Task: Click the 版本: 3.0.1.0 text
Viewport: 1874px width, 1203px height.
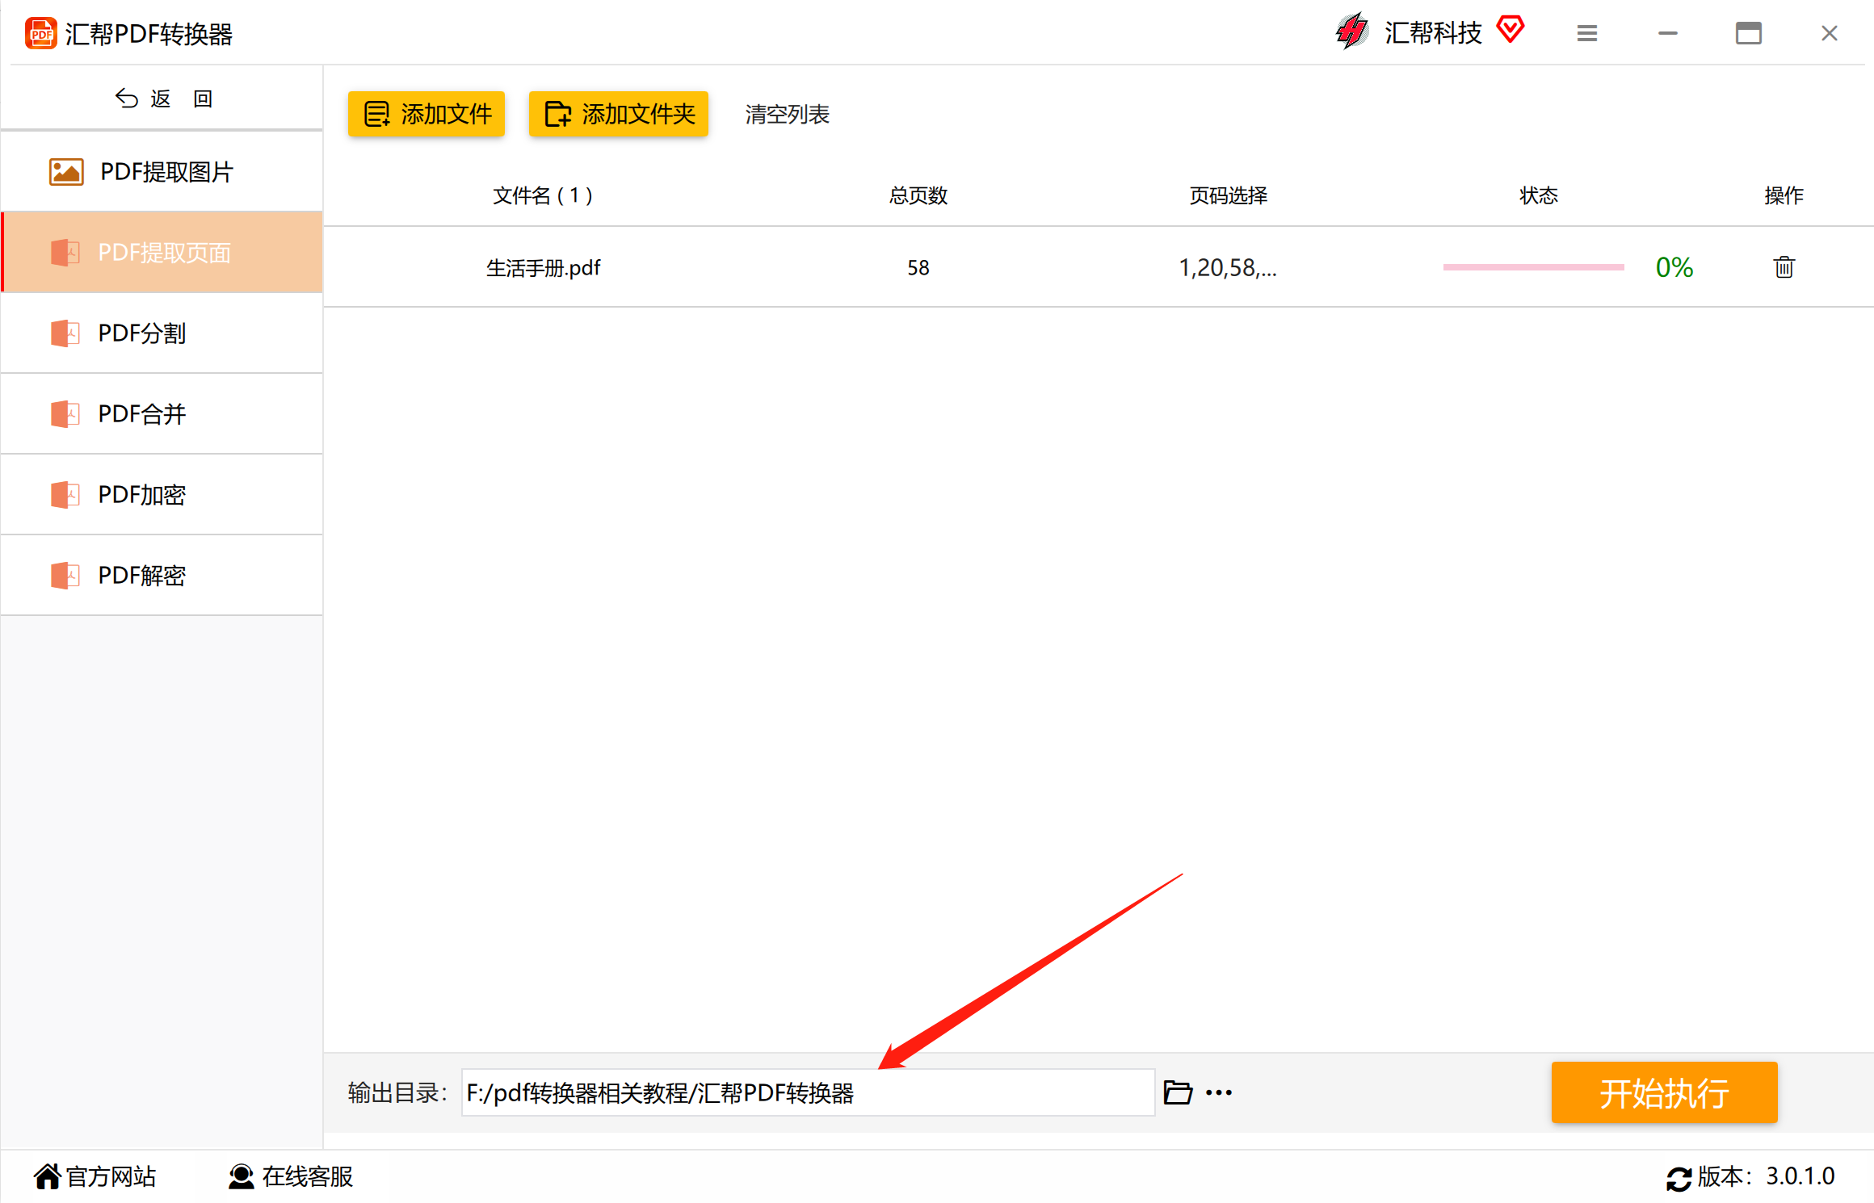Action: click(x=1766, y=1176)
